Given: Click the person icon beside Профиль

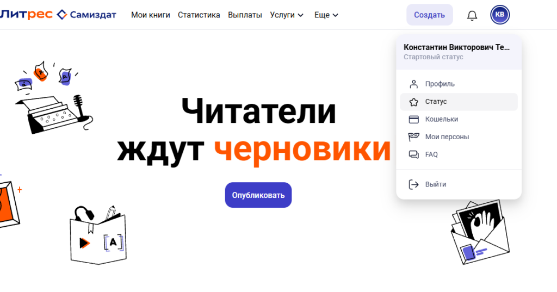Looking at the screenshot, I should click(x=414, y=84).
